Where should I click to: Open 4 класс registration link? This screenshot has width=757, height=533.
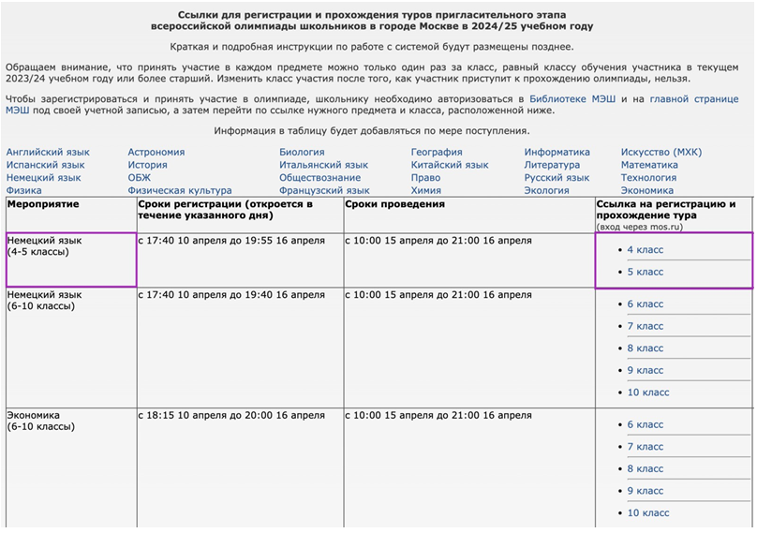(x=645, y=250)
